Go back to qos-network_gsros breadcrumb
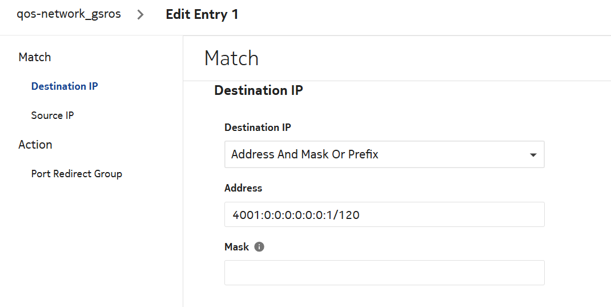 point(69,14)
